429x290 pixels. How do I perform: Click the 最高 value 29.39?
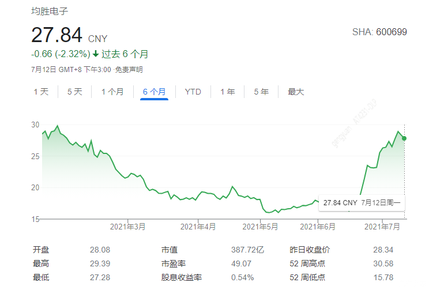coord(100,263)
